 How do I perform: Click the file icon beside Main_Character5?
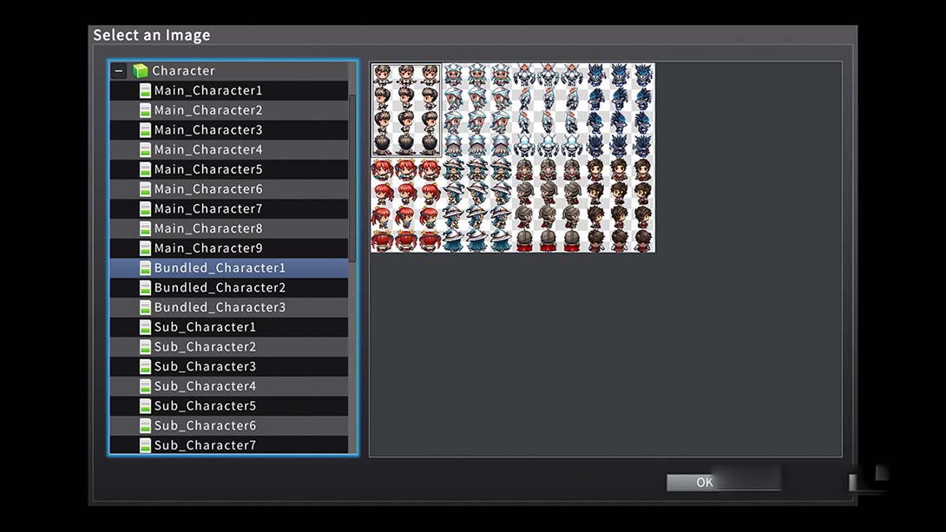click(145, 170)
